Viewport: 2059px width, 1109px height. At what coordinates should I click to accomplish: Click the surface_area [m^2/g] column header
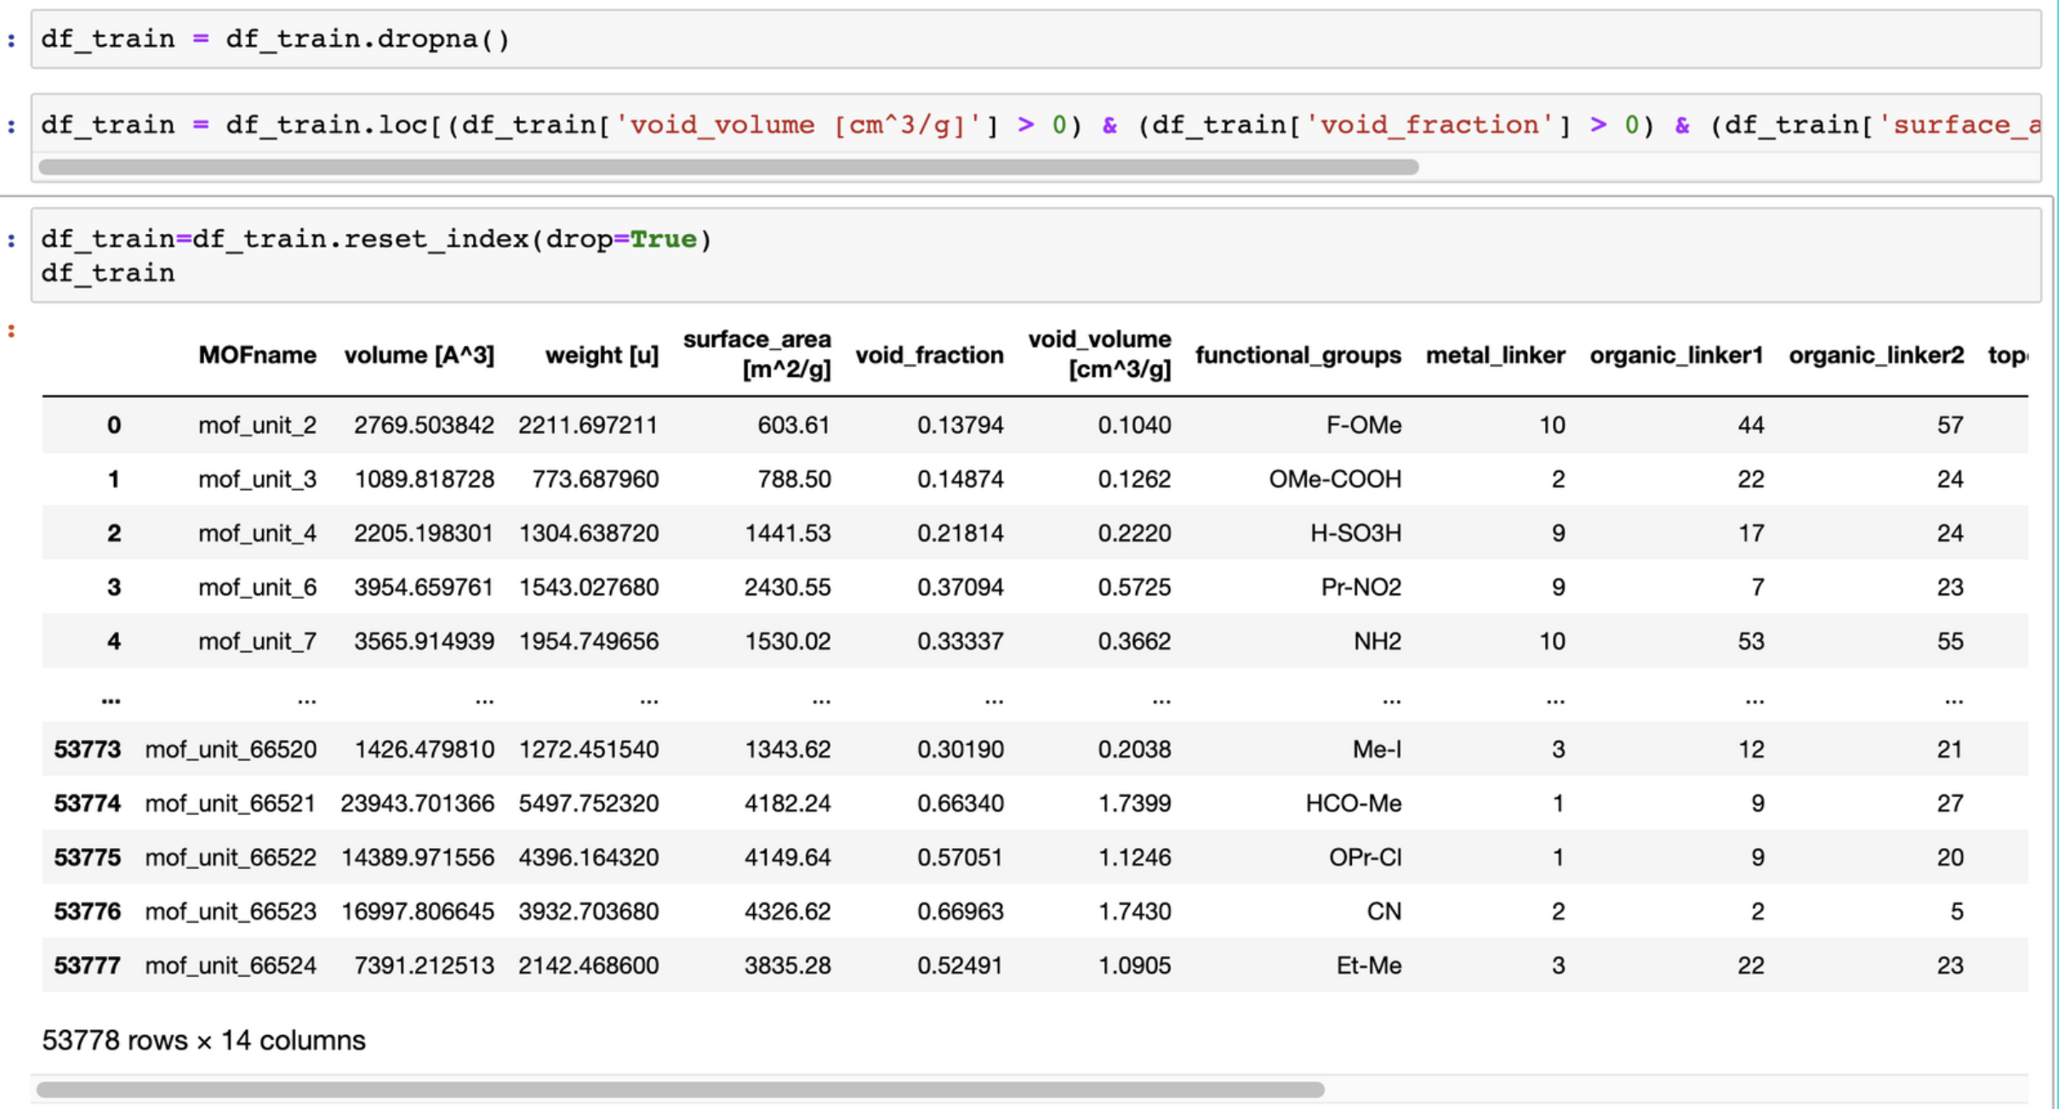click(756, 355)
